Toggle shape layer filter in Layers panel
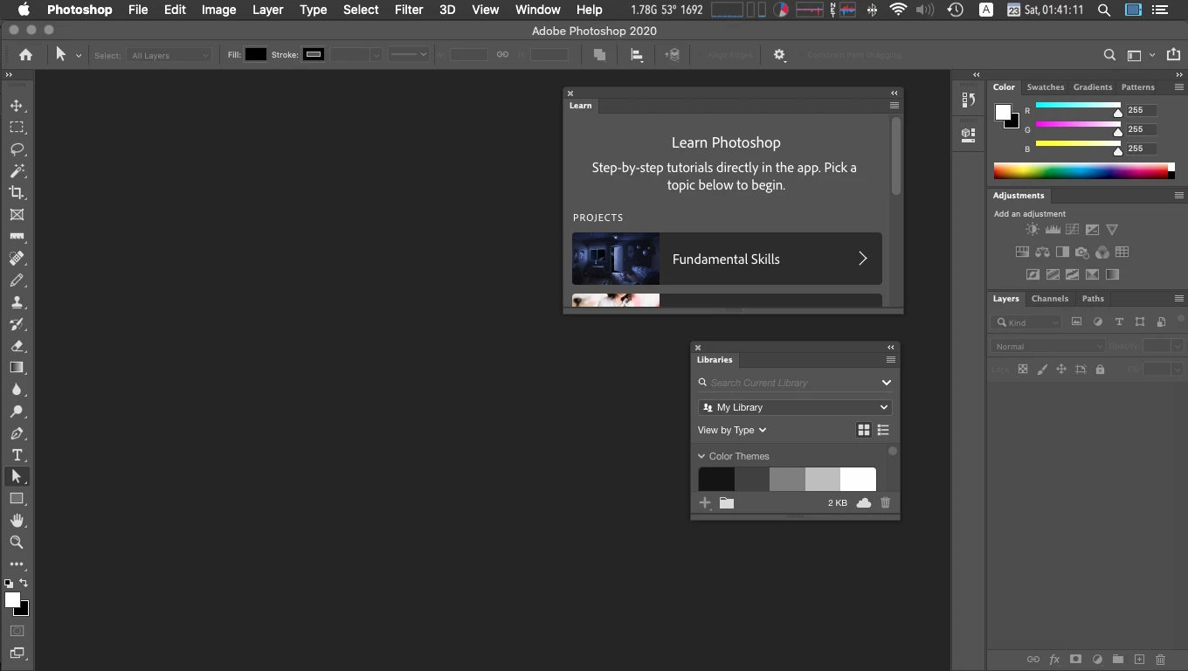 (1140, 322)
